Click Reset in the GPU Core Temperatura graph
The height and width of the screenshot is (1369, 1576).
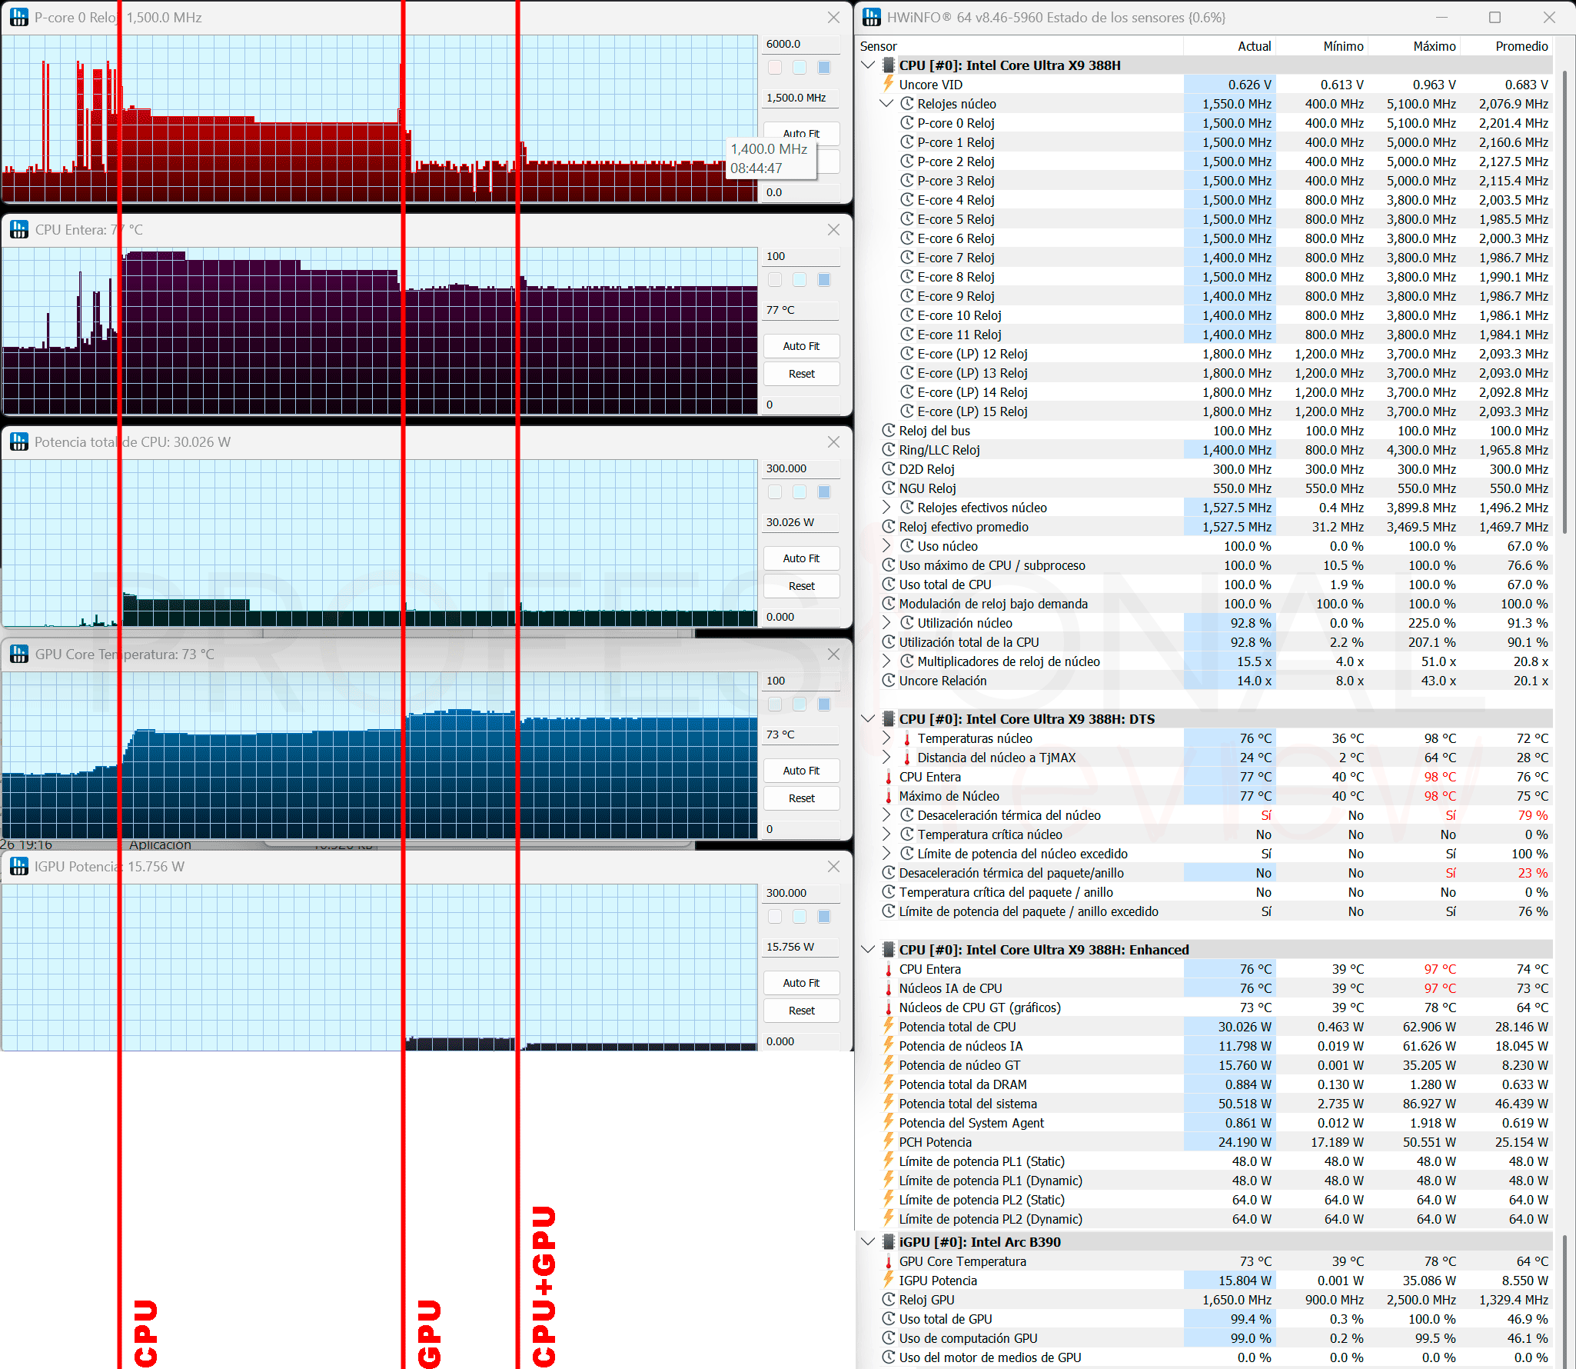tap(801, 798)
